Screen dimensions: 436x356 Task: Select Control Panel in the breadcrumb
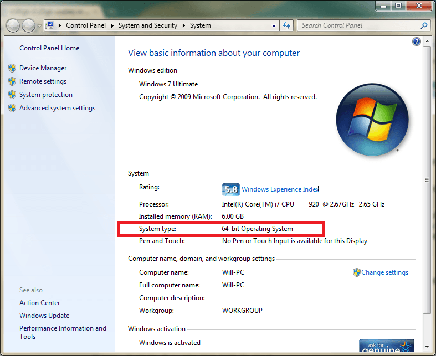click(x=86, y=25)
